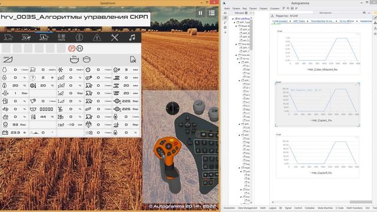This screenshot has width=377, height=212.
Task: Click the empty grain tank icon
Action: [87, 59]
